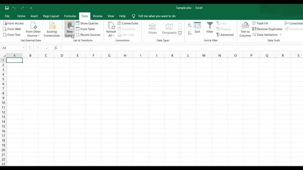
Task: Click Text to Columns
Action: [245, 29]
